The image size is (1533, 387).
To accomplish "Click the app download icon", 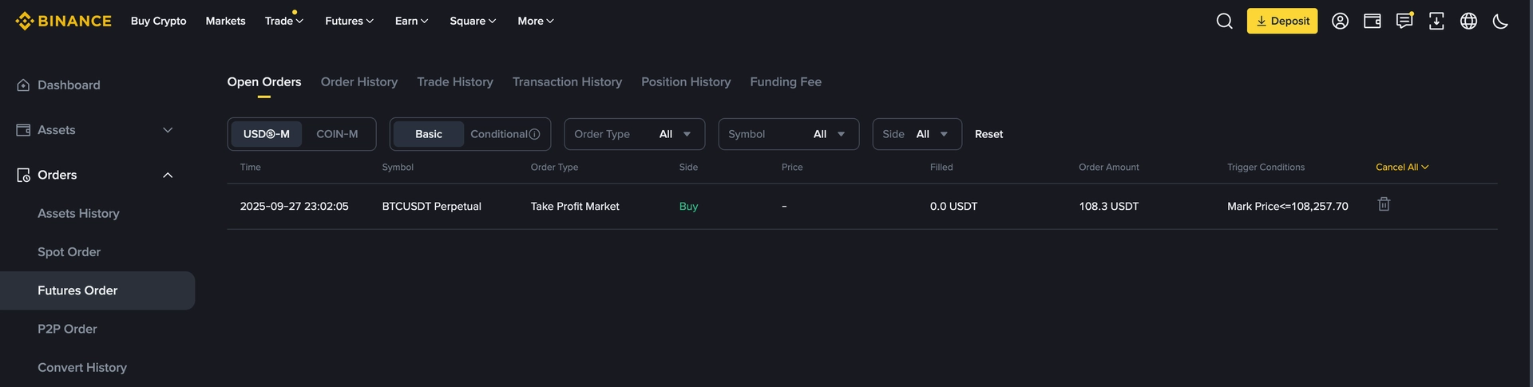I will (x=1436, y=21).
